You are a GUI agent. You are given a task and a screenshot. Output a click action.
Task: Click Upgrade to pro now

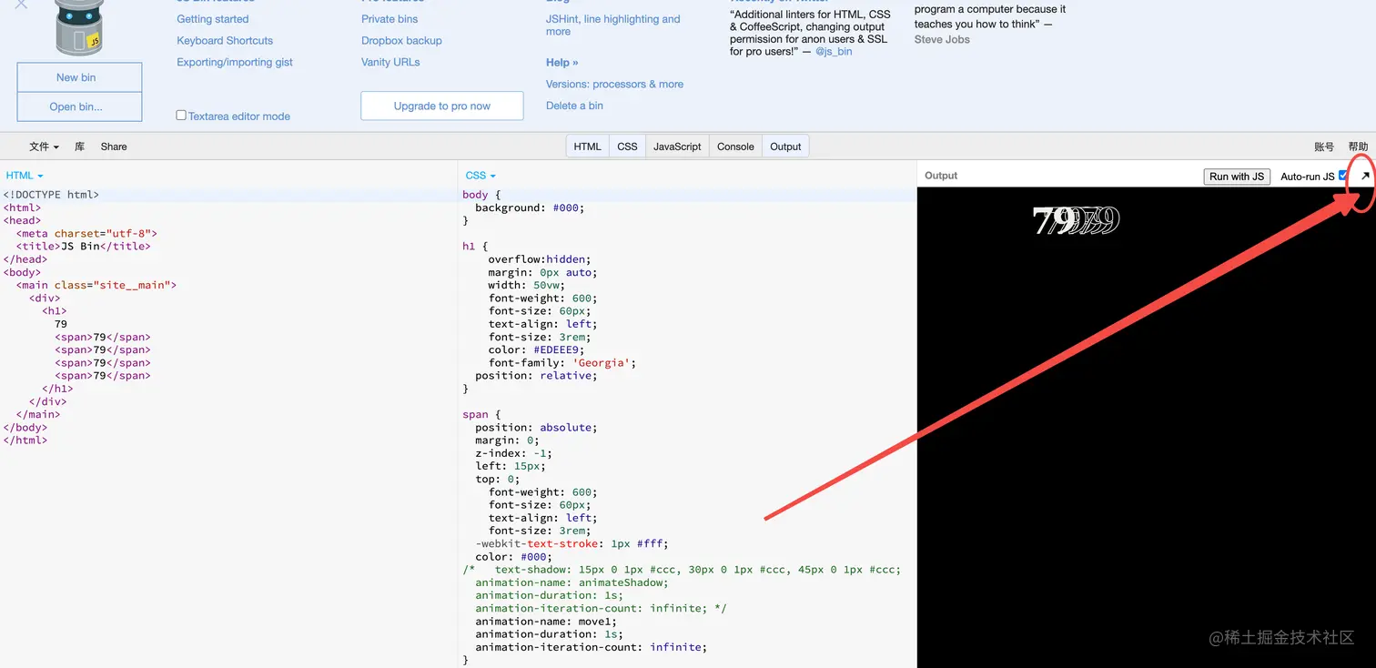click(442, 106)
